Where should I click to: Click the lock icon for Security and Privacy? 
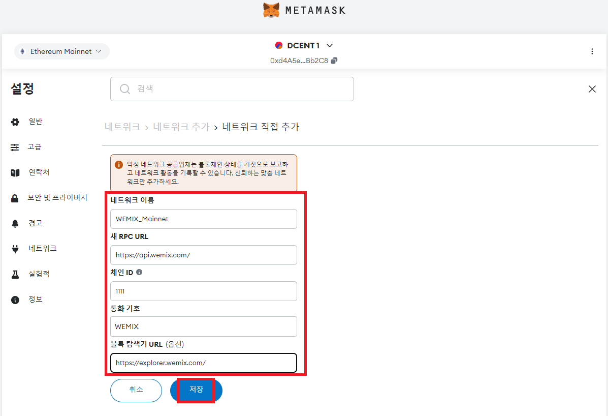click(x=15, y=198)
